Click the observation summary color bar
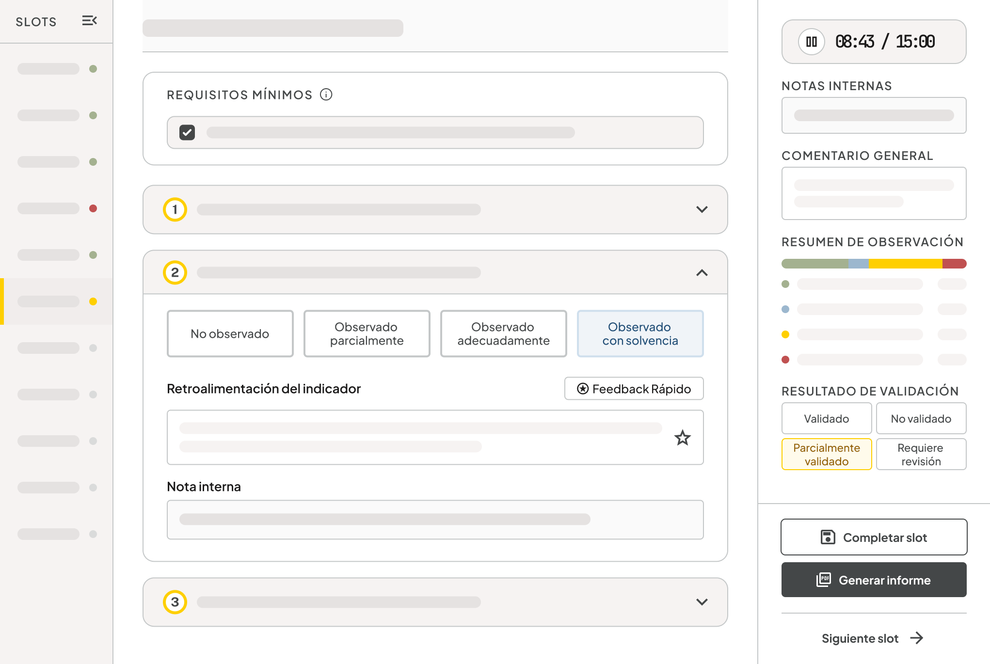 [x=874, y=264]
